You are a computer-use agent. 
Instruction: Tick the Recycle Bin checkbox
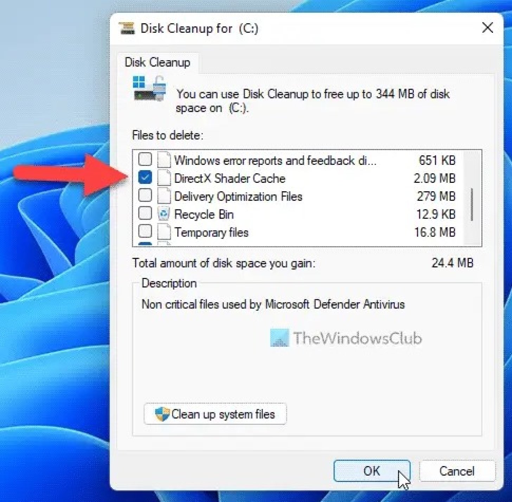click(x=145, y=213)
